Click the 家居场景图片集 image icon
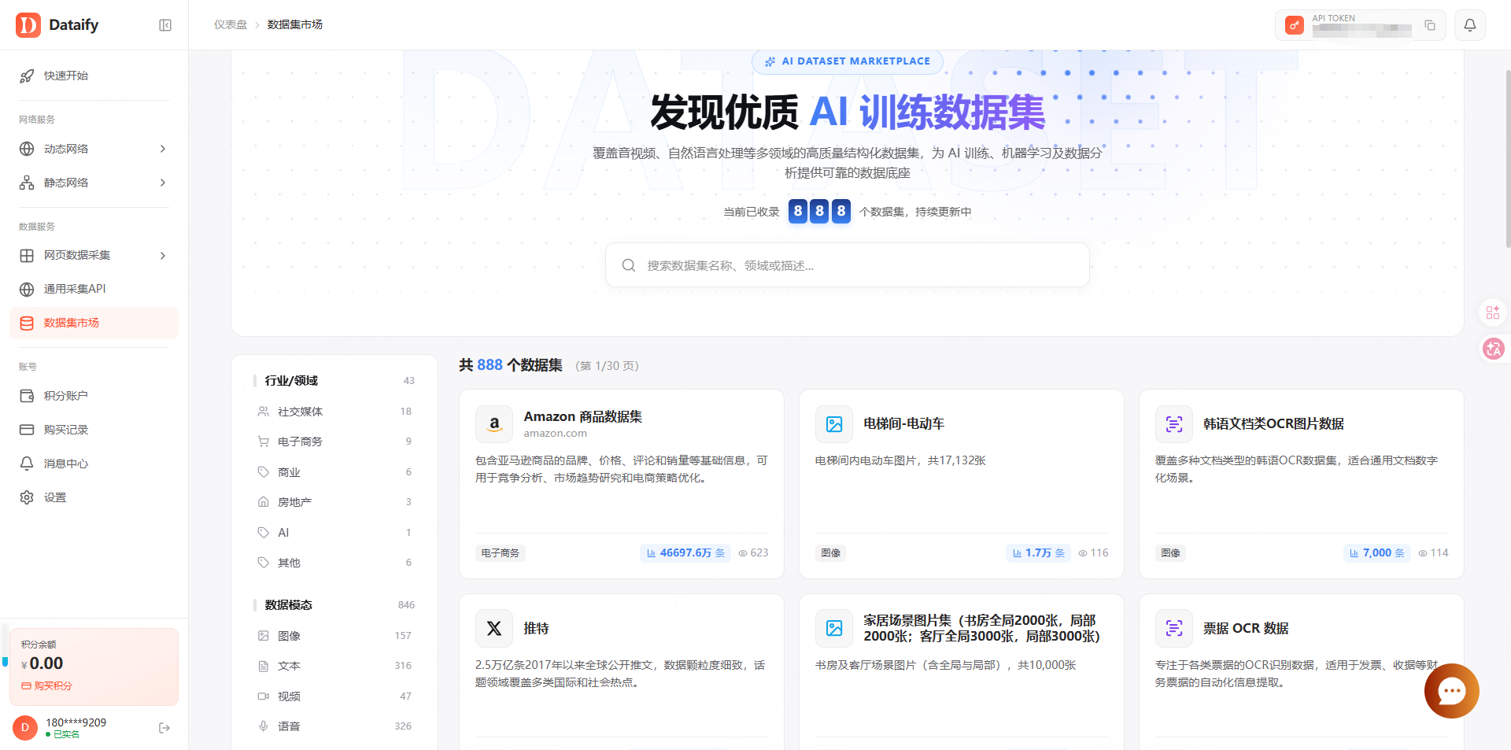 click(834, 629)
